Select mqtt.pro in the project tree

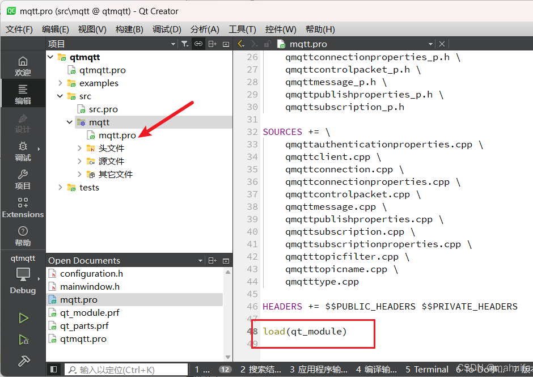coord(117,135)
